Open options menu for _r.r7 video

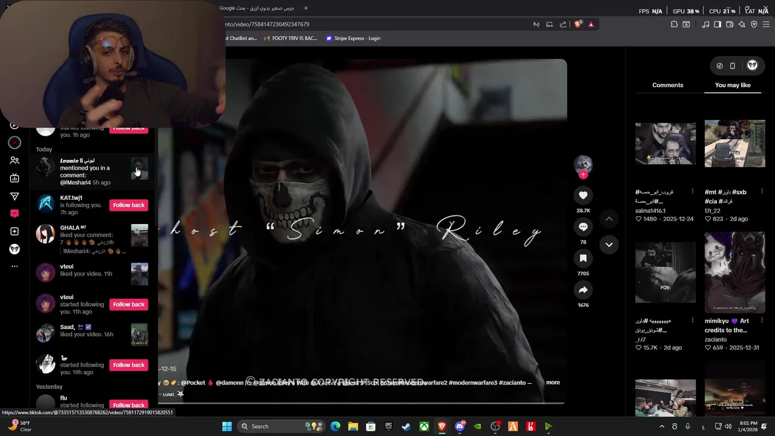click(693, 320)
